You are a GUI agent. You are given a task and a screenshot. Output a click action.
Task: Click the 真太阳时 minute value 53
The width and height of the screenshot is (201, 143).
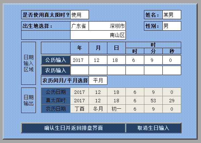coord(153,100)
